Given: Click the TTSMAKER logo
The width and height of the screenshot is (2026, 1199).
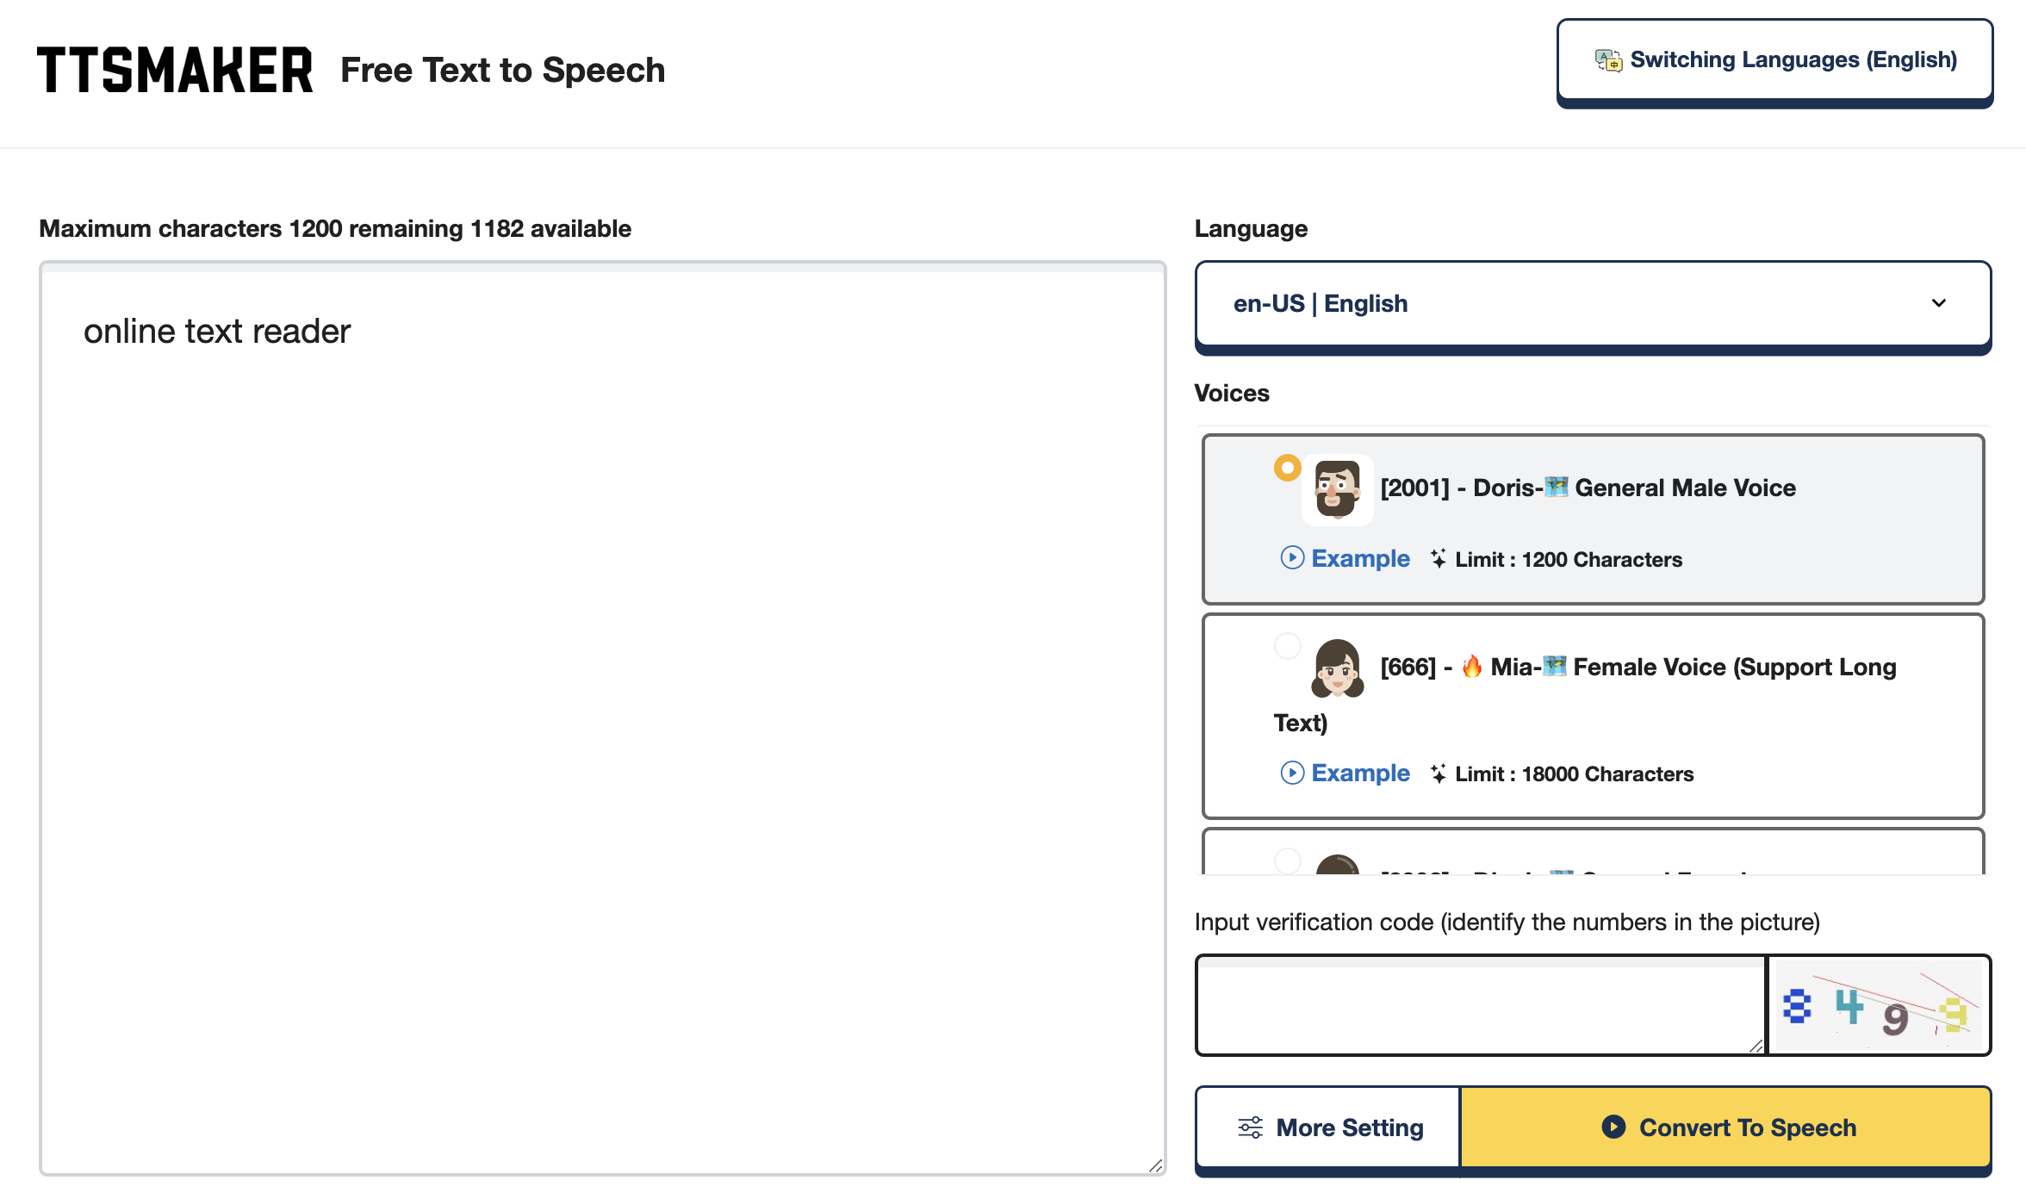Looking at the screenshot, I should pyautogui.click(x=175, y=70).
